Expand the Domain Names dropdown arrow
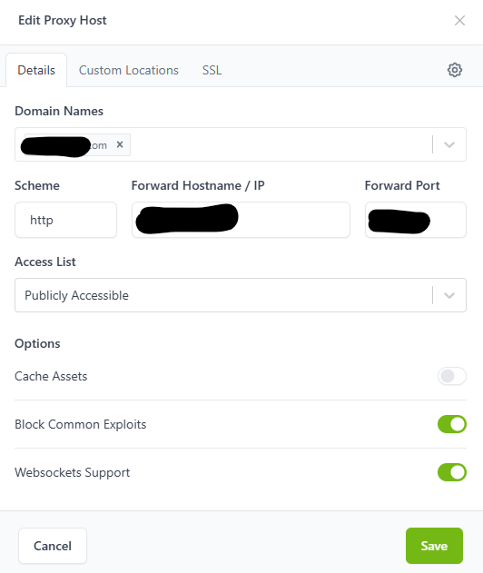This screenshot has width=483, height=573. 449,144
